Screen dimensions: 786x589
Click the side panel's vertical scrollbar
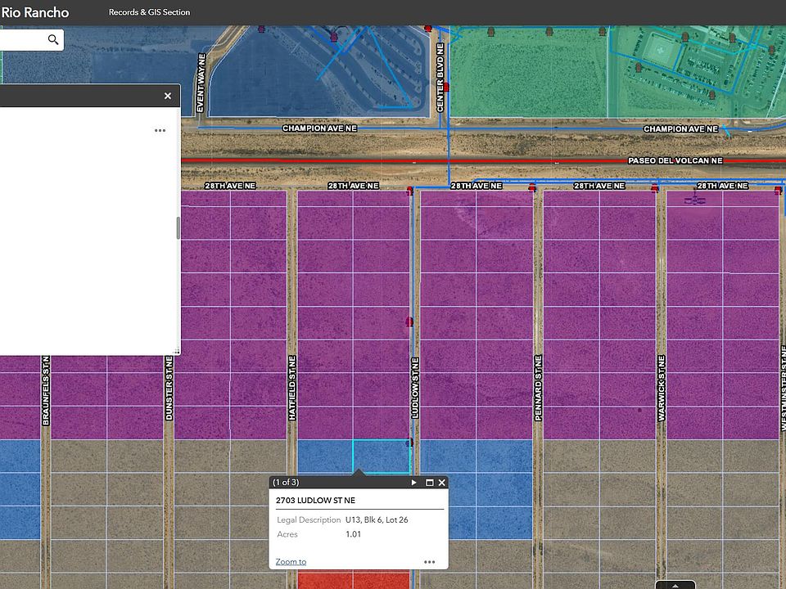coord(178,228)
